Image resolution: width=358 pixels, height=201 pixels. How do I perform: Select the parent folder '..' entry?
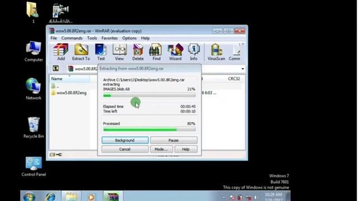click(x=55, y=86)
